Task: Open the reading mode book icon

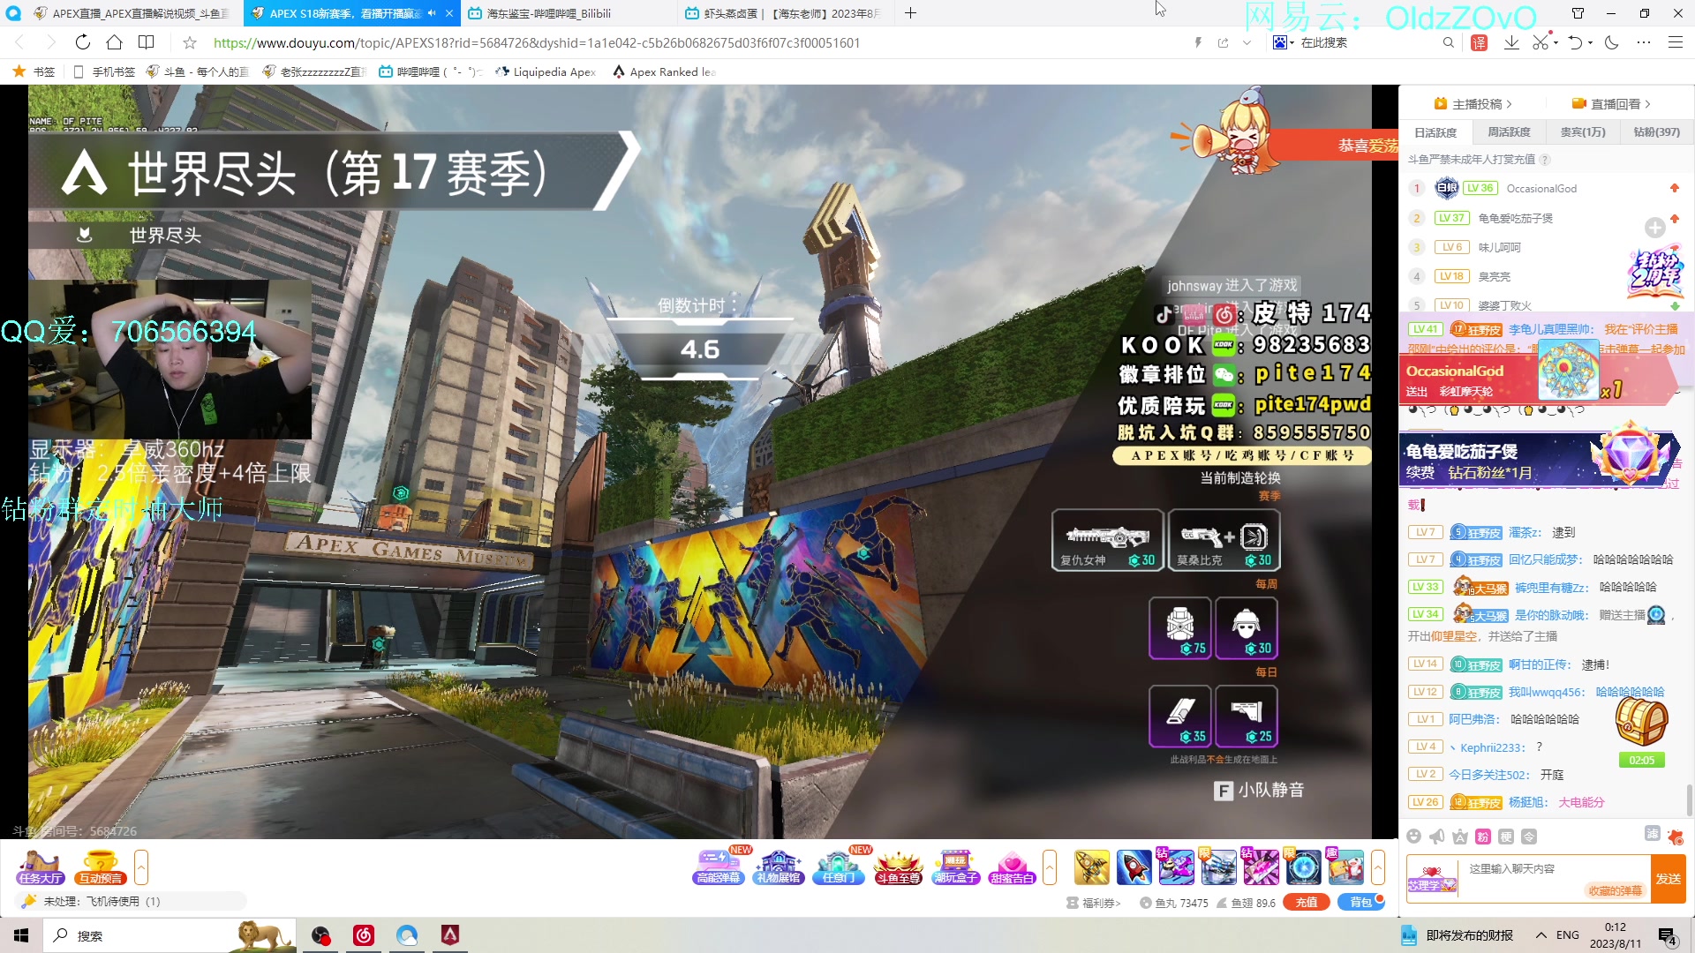Action: point(147,42)
